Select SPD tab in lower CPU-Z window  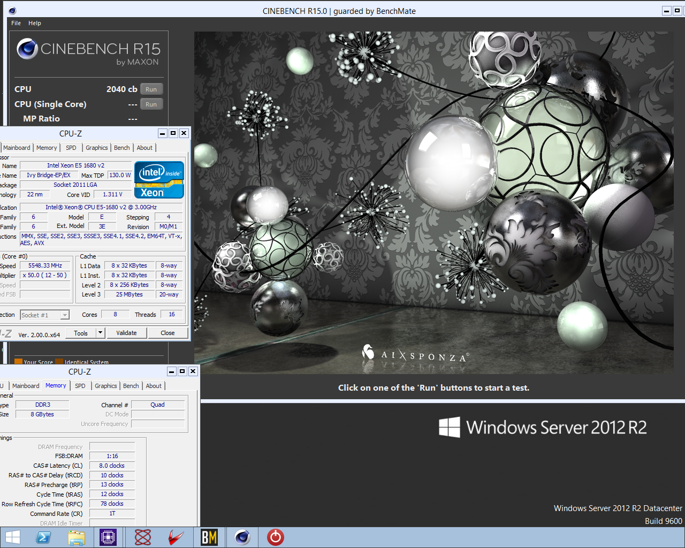click(x=80, y=386)
